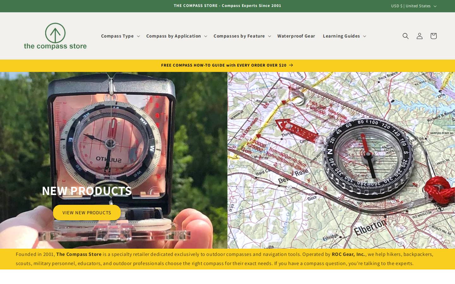
Task: Open the search magnifier icon
Action: 405,36
